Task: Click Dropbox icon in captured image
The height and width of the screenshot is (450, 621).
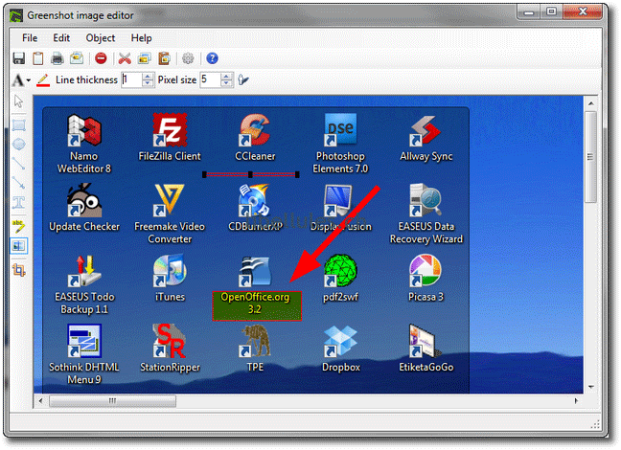Action: (x=340, y=341)
